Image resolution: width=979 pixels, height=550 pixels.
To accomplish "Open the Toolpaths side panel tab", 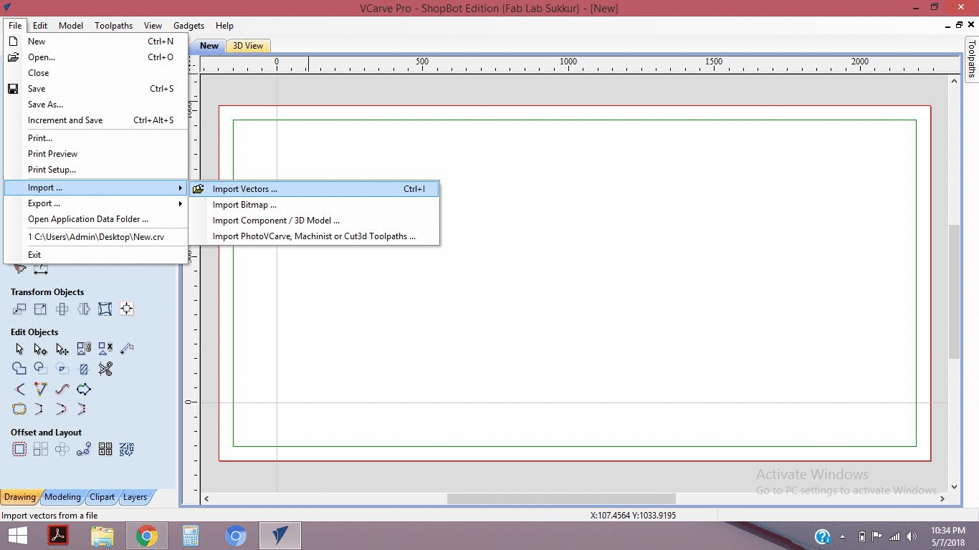I will (x=972, y=59).
